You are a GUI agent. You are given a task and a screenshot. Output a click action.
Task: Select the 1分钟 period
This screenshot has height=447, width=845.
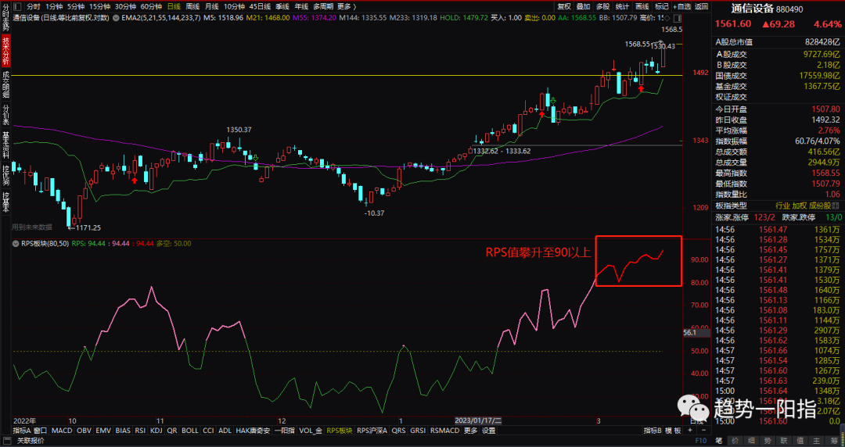[x=54, y=6]
